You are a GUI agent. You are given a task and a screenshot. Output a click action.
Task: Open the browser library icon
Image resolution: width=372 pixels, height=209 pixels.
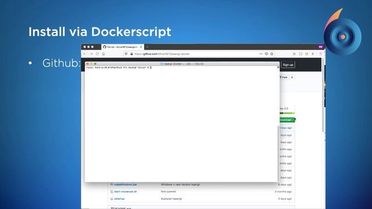coord(295,54)
